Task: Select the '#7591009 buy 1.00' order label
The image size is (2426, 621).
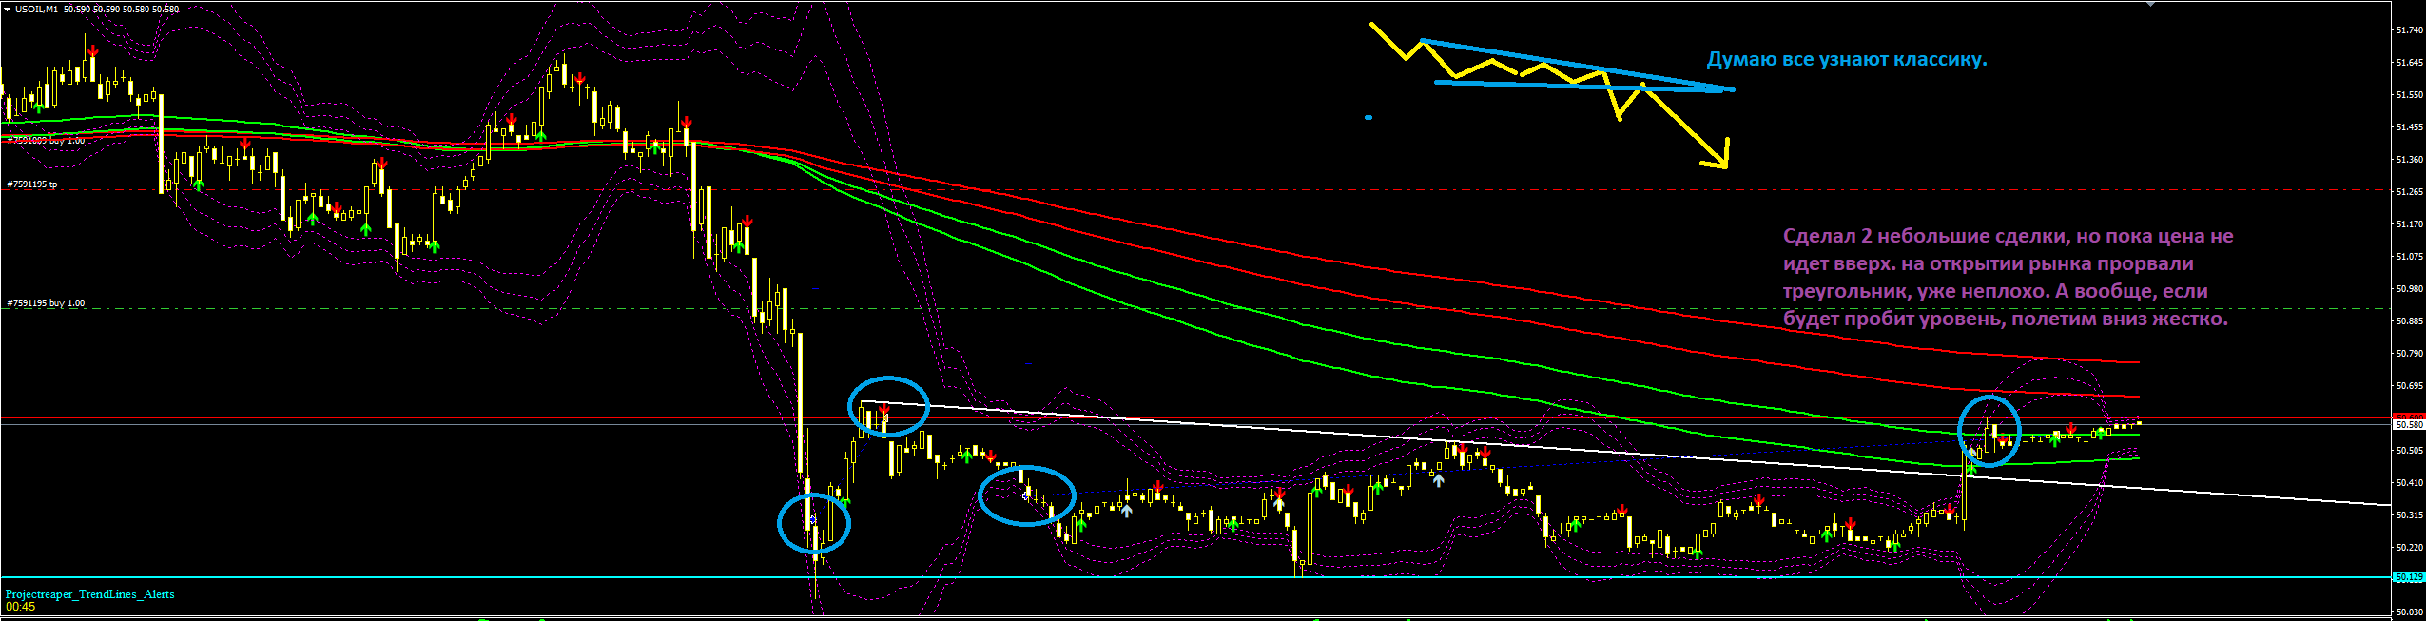Action: [x=46, y=141]
